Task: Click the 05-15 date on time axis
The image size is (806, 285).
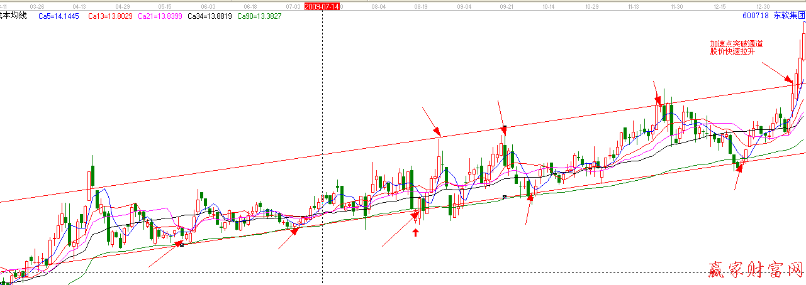Action: (x=164, y=6)
